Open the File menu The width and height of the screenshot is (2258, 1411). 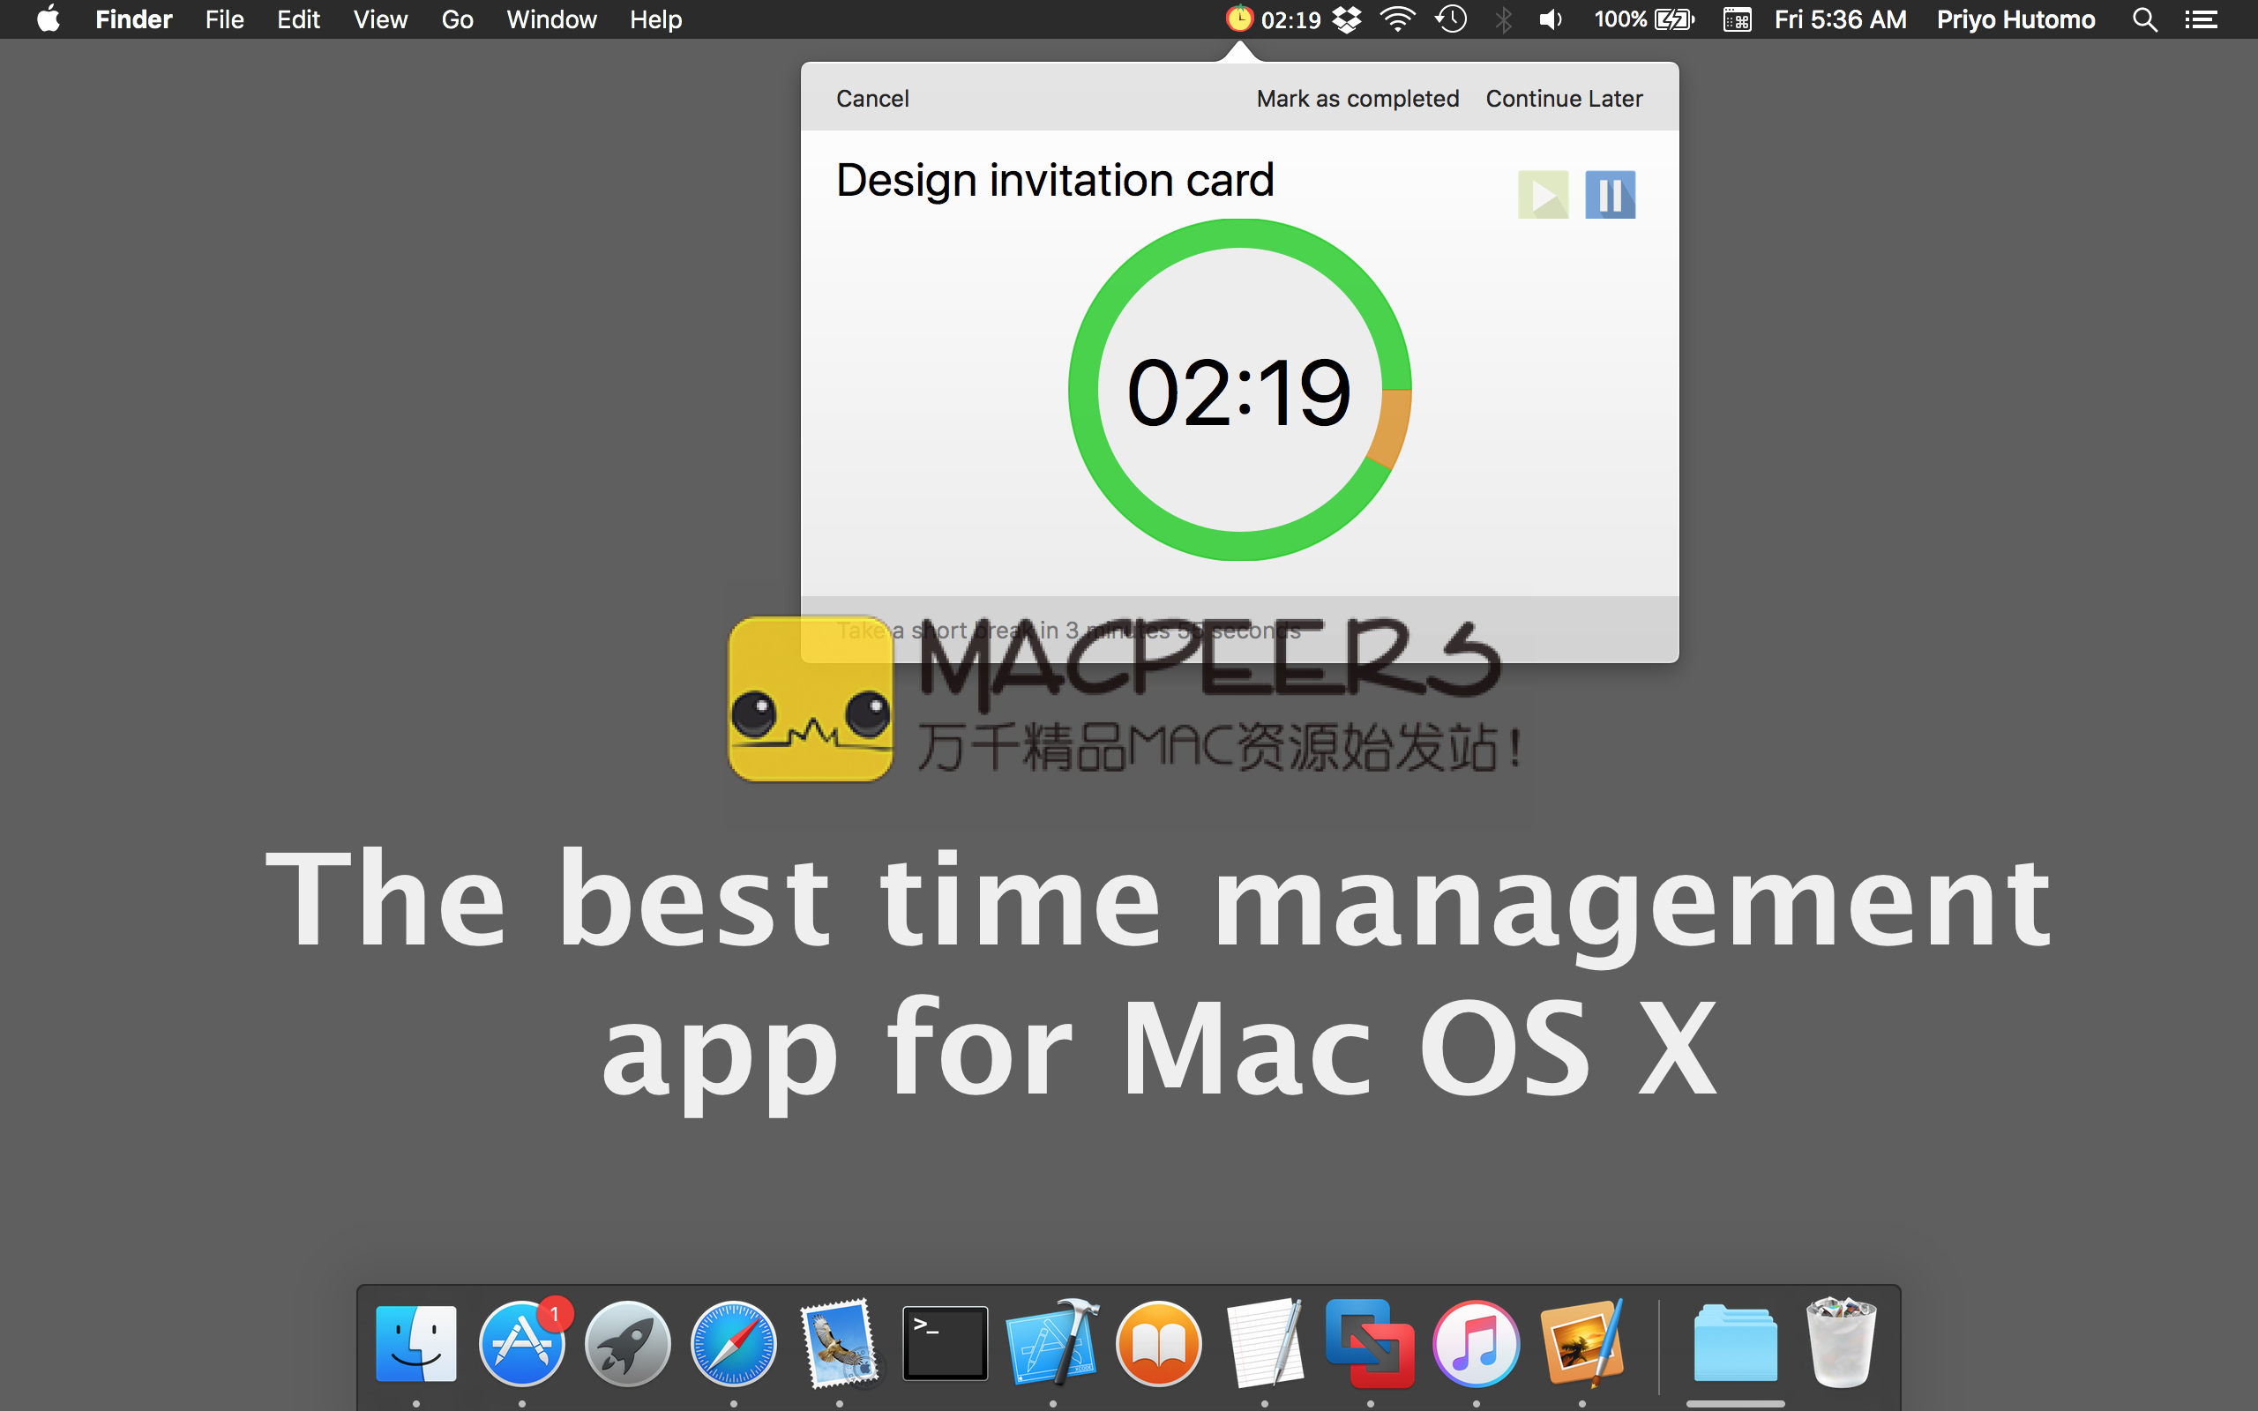point(224,19)
